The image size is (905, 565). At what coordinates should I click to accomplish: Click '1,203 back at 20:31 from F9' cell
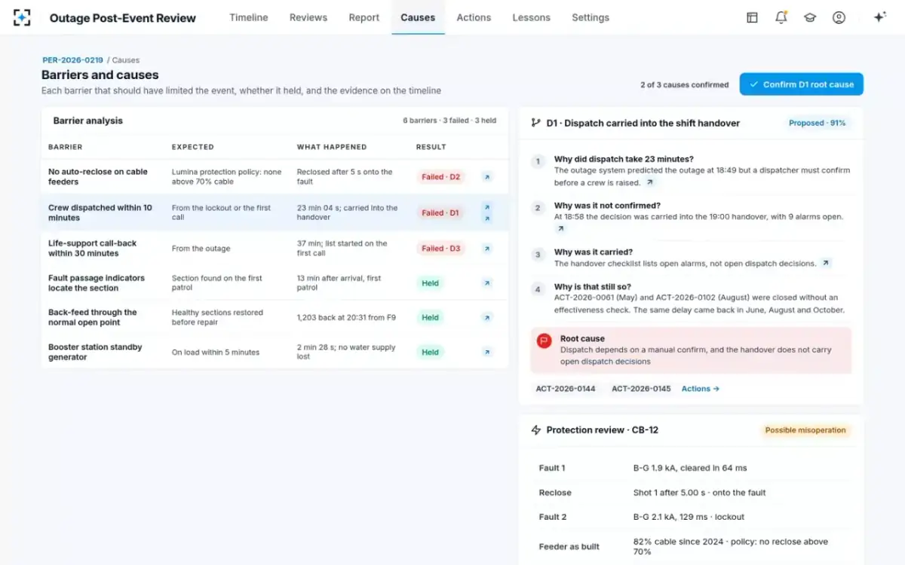[x=346, y=317]
